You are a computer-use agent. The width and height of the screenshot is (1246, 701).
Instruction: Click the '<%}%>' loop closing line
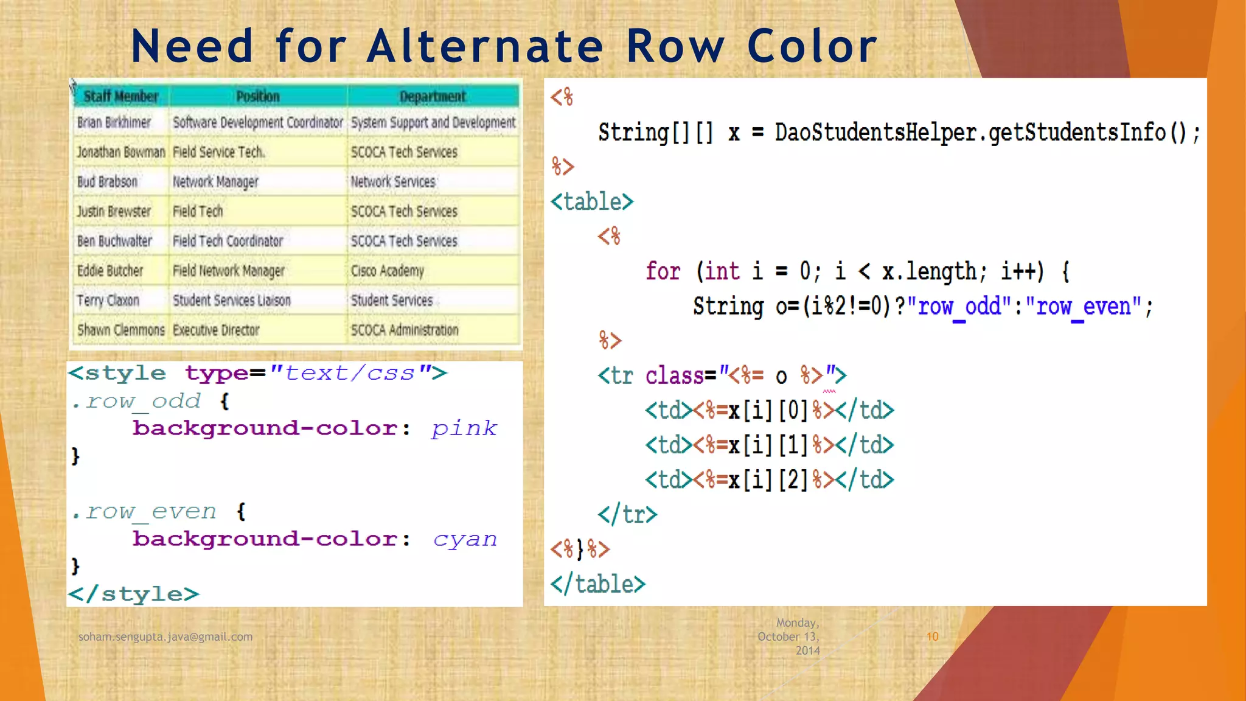click(x=580, y=549)
